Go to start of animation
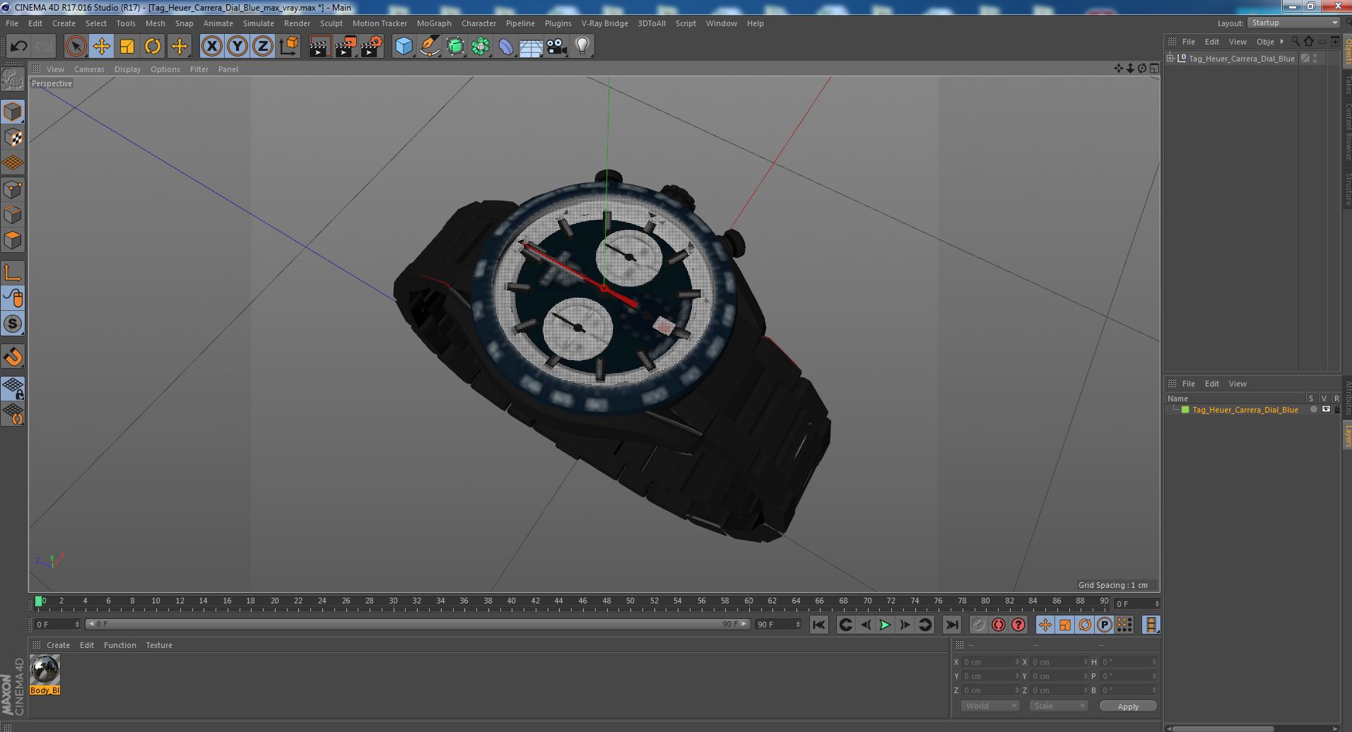Screen dimensions: 1352x732 coord(818,625)
